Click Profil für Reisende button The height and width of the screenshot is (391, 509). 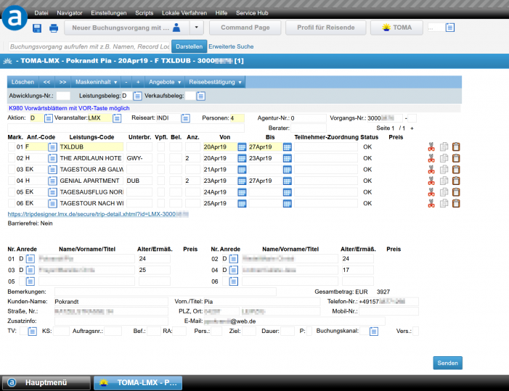click(325, 28)
